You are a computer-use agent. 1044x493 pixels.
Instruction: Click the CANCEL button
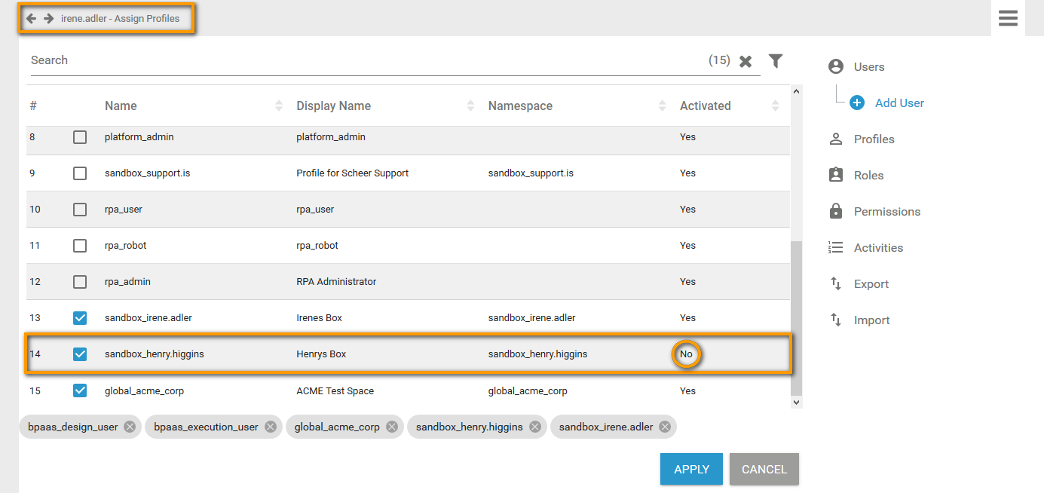tap(764, 469)
